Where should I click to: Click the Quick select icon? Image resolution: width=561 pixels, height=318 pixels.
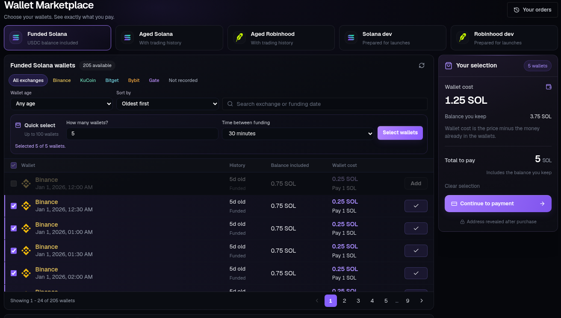pos(18,125)
